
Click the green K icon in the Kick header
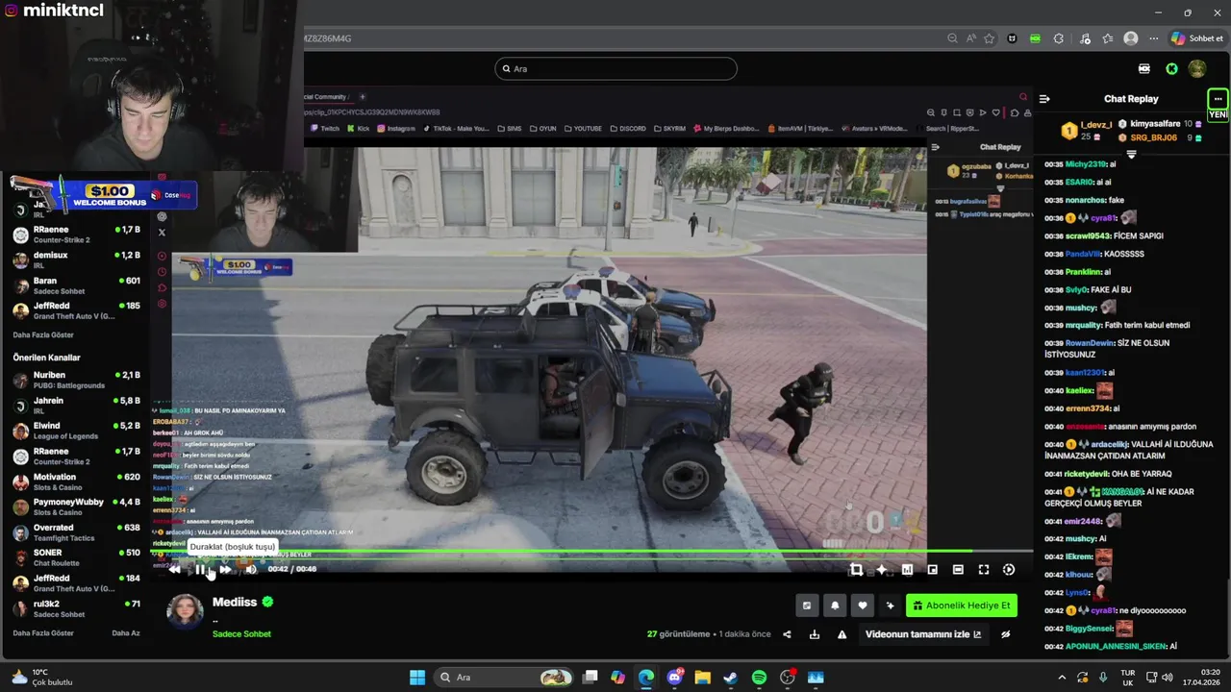click(x=1171, y=69)
